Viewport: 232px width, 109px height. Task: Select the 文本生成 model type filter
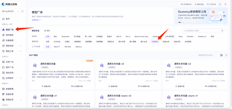(57, 41)
